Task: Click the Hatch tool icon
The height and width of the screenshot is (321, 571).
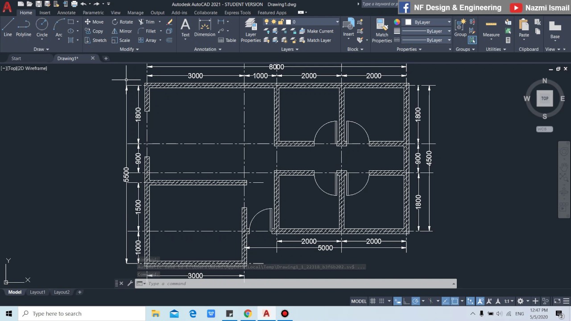Action: [x=70, y=40]
